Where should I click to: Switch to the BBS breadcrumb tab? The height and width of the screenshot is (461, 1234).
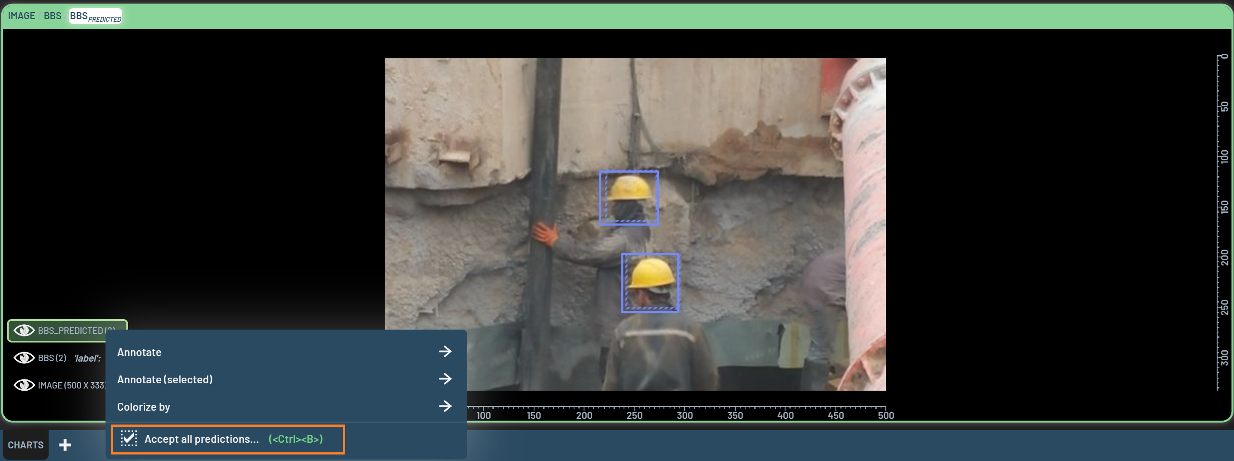(52, 16)
